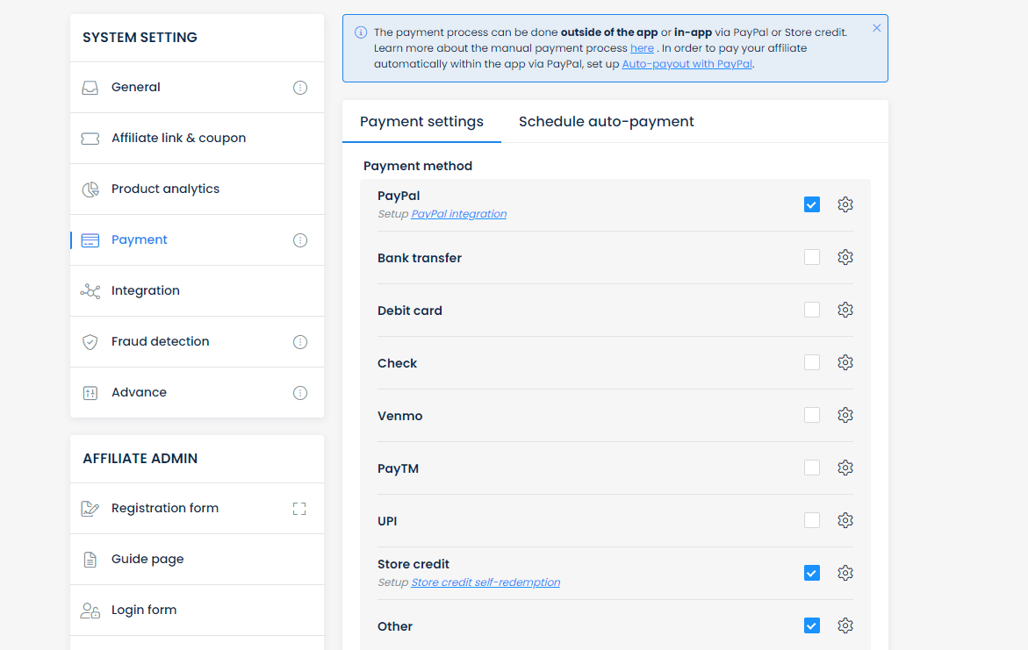Open Other gear settings icon
The width and height of the screenshot is (1028, 650).
845,625
